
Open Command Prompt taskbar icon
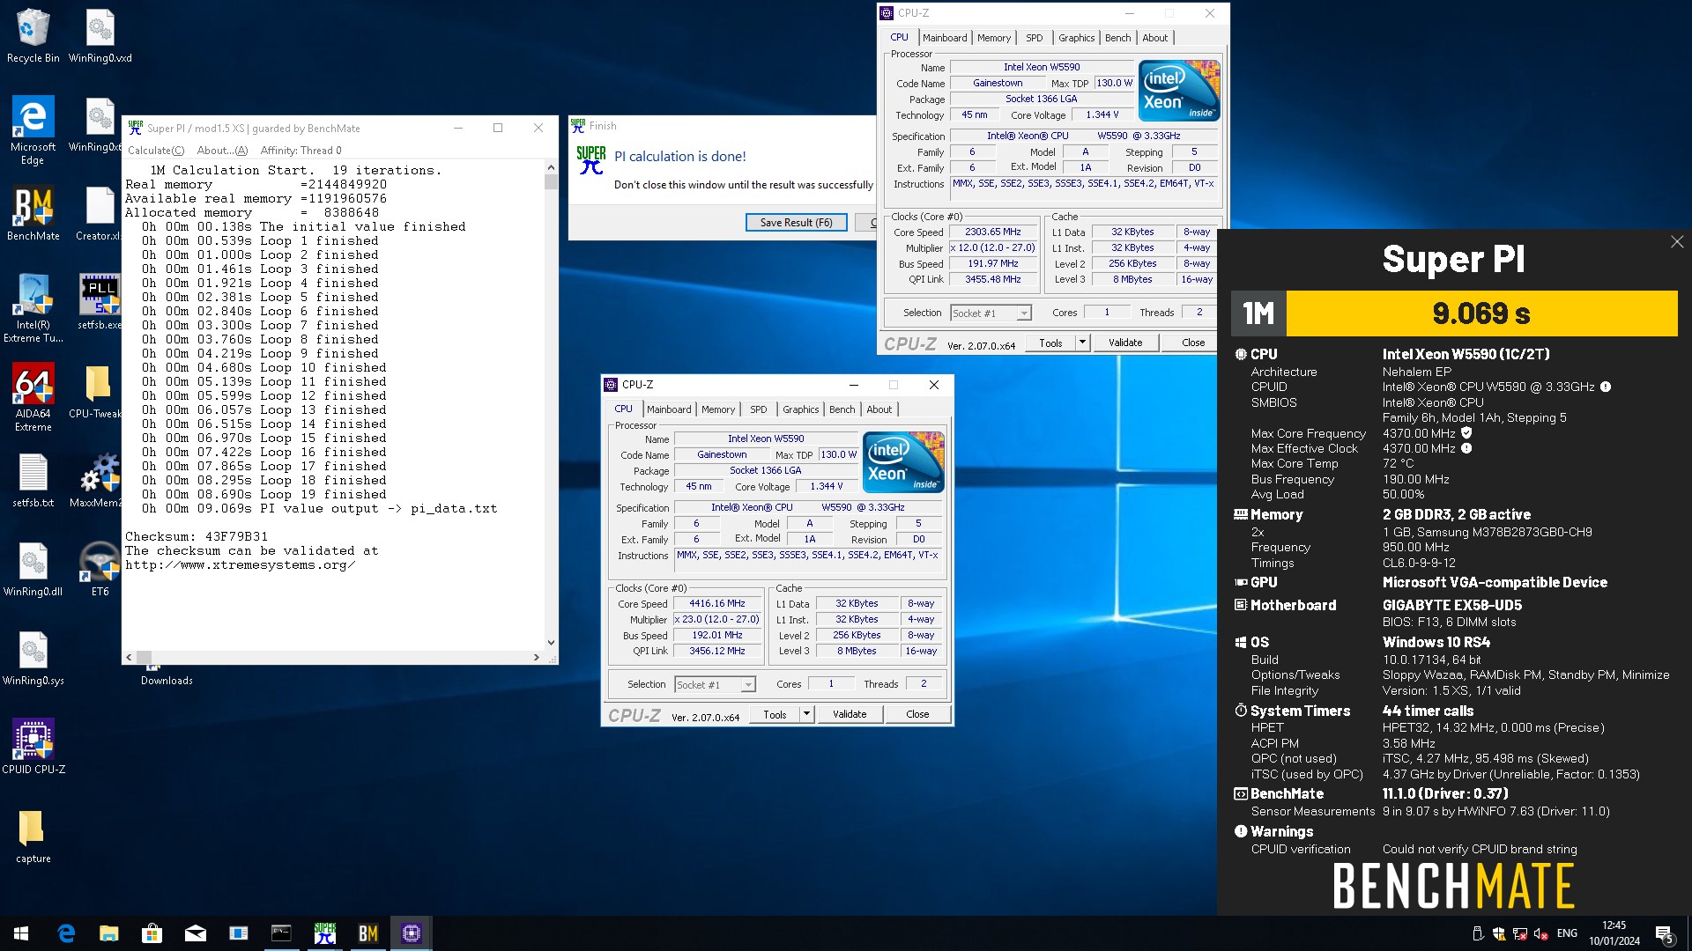(281, 933)
